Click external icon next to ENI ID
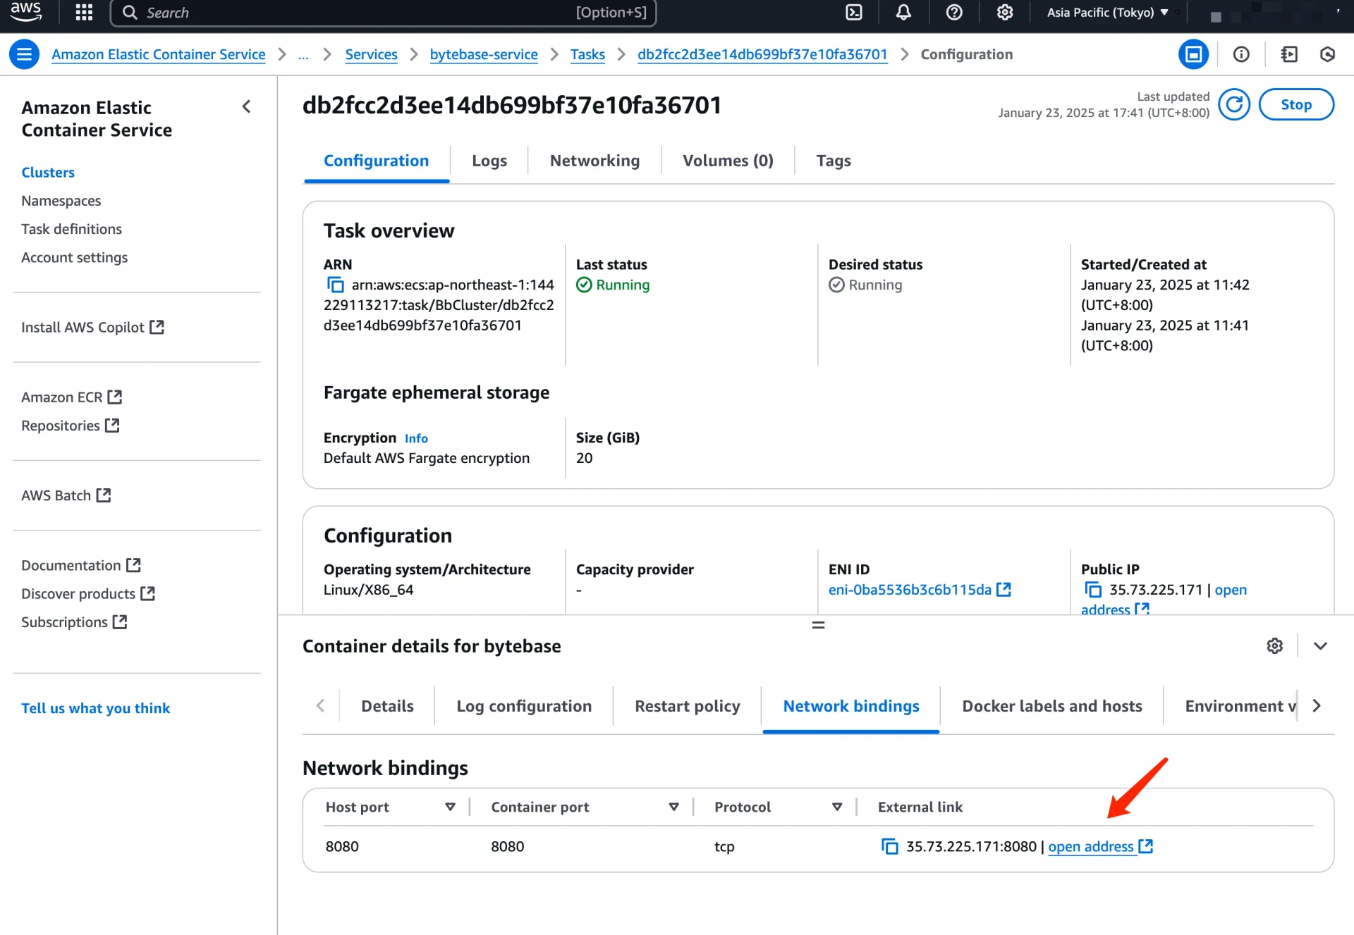The image size is (1354, 935). tap(1004, 590)
